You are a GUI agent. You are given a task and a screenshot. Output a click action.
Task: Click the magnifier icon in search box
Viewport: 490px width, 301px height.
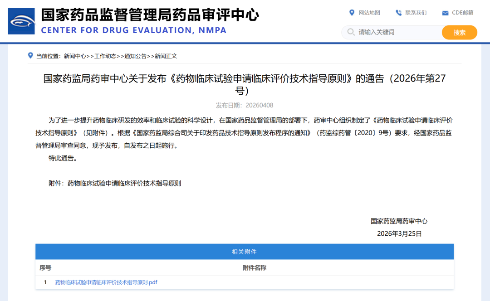[351, 32]
